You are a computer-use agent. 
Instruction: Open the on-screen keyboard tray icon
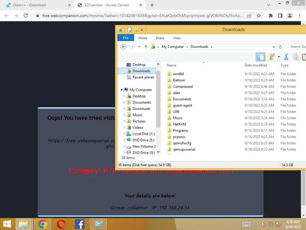pos(246,224)
